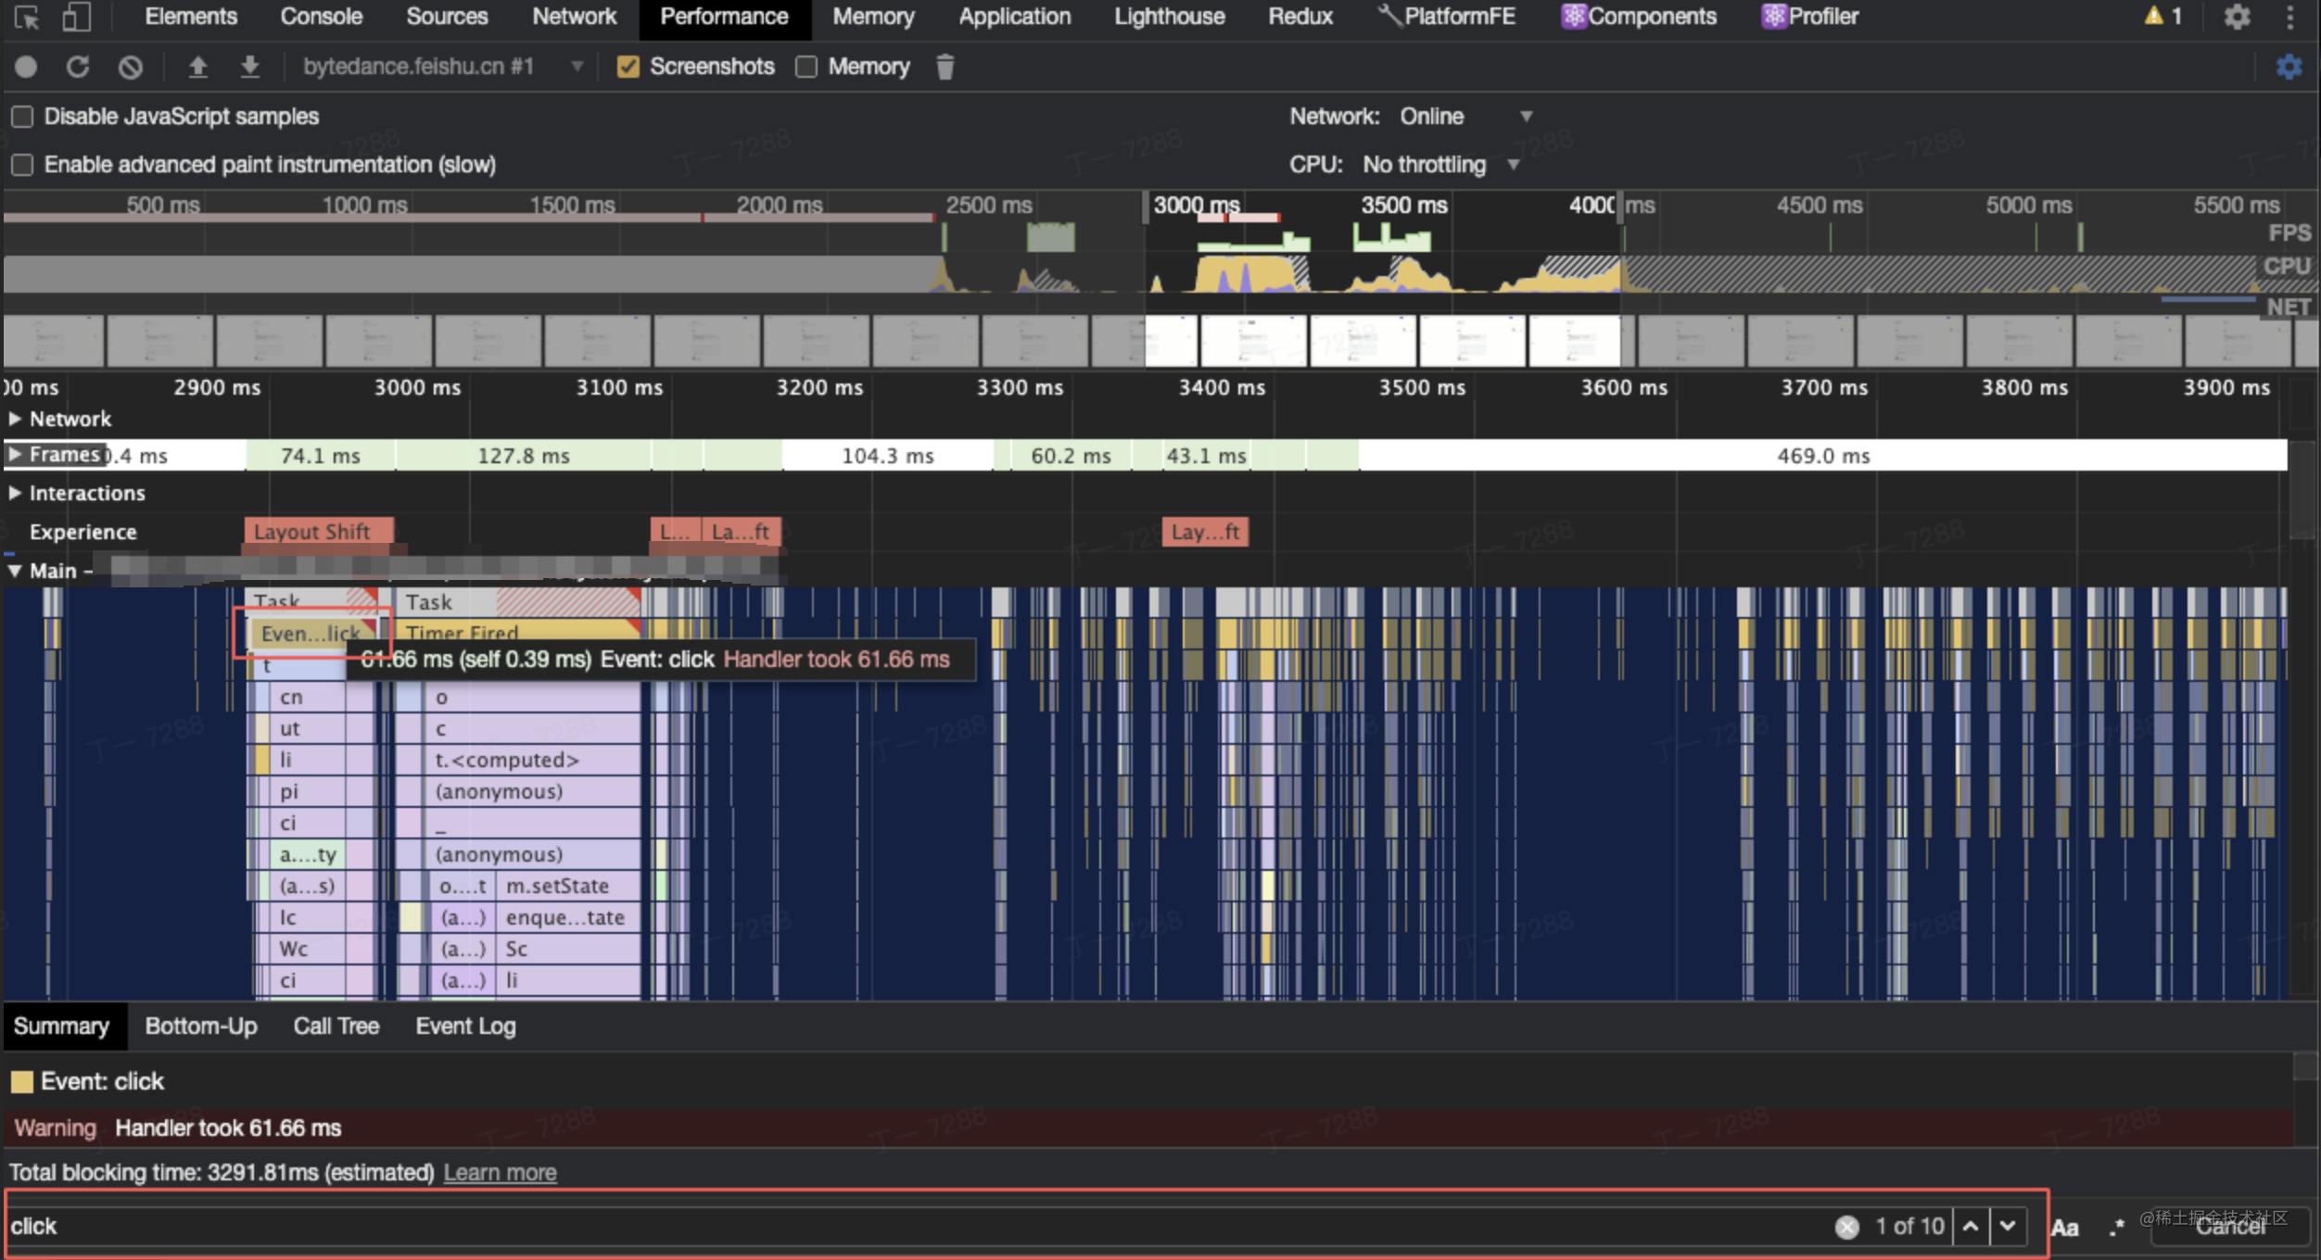2321x1260 pixels.
Task: Go to previous search result arrow
Action: pos(1971,1227)
